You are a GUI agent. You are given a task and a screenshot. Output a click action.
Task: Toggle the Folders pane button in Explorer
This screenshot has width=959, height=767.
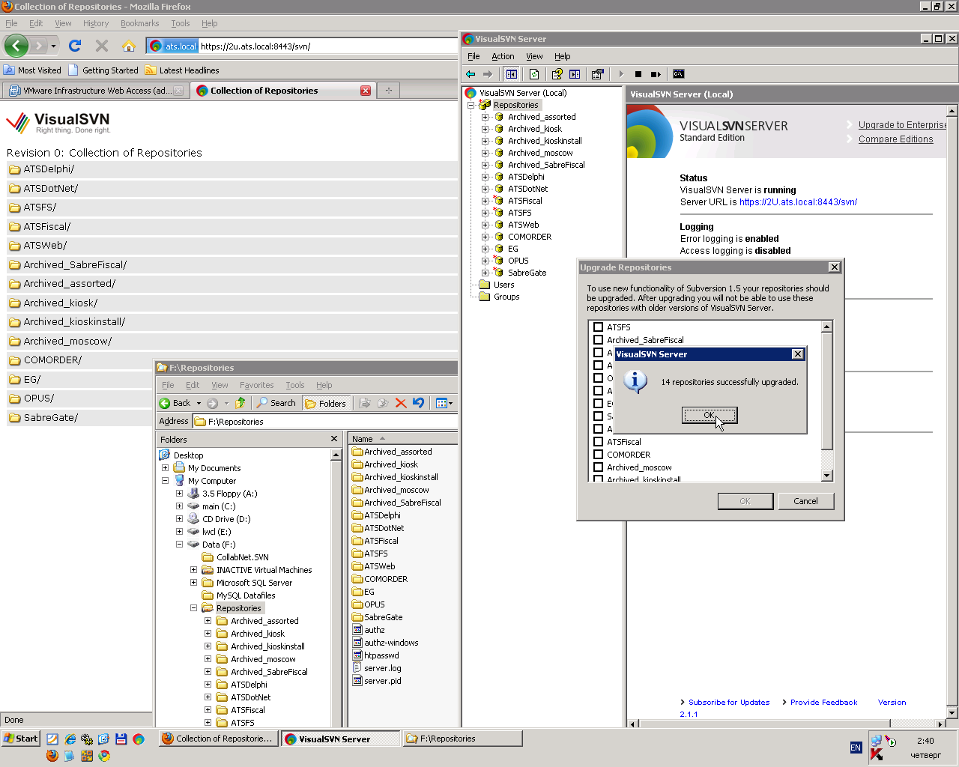(326, 403)
